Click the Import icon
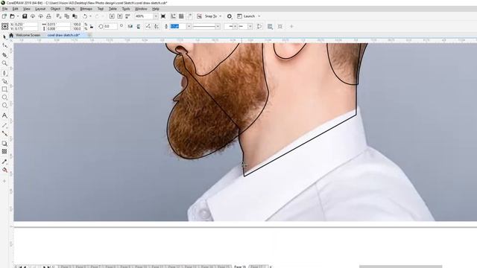The height and width of the screenshot is (268, 477). click(112, 16)
